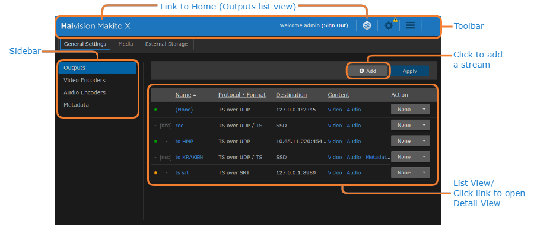Click the REC icon on rec row
The image size is (537, 237).
(166, 126)
